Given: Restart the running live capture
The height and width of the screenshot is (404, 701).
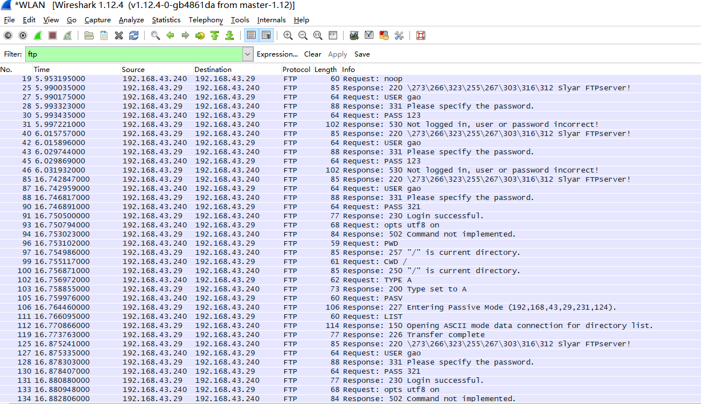Looking at the screenshot, I should point(67,35).
